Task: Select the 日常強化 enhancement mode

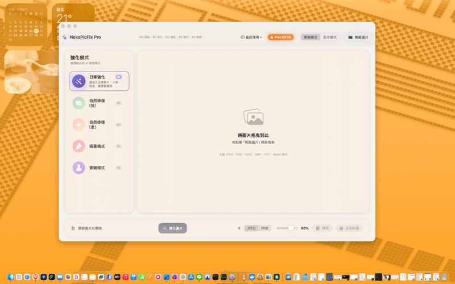Action: (99, 81)
